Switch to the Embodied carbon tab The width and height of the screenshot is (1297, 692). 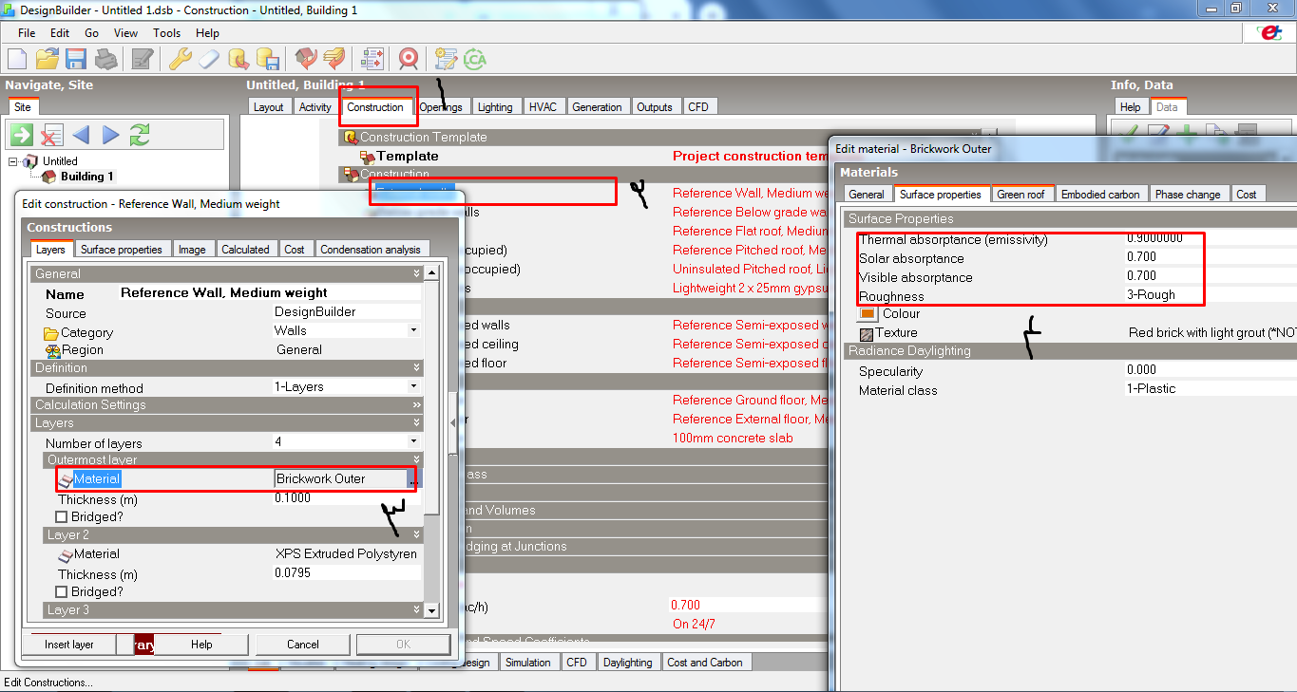[x=1100, y=194]
